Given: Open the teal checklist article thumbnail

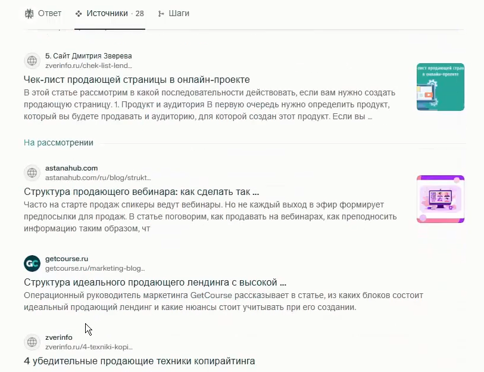Looking at the screenshot, I should click(x=441, y=87).
